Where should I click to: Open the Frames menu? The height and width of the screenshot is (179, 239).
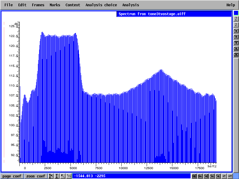coord(38,5)
